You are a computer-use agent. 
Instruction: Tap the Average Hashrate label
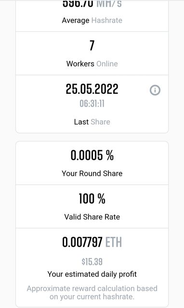[92, 20]
